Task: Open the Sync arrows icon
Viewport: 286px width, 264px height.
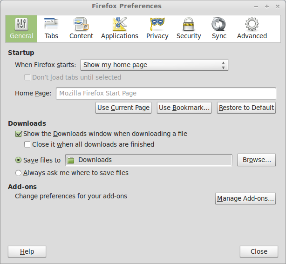Action: (219, 24)
